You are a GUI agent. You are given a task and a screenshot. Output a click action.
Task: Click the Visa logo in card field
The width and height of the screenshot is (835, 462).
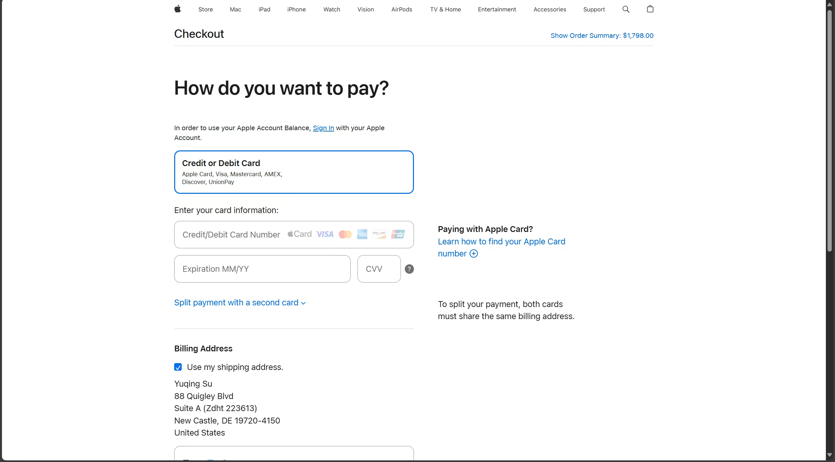[325, 234]
